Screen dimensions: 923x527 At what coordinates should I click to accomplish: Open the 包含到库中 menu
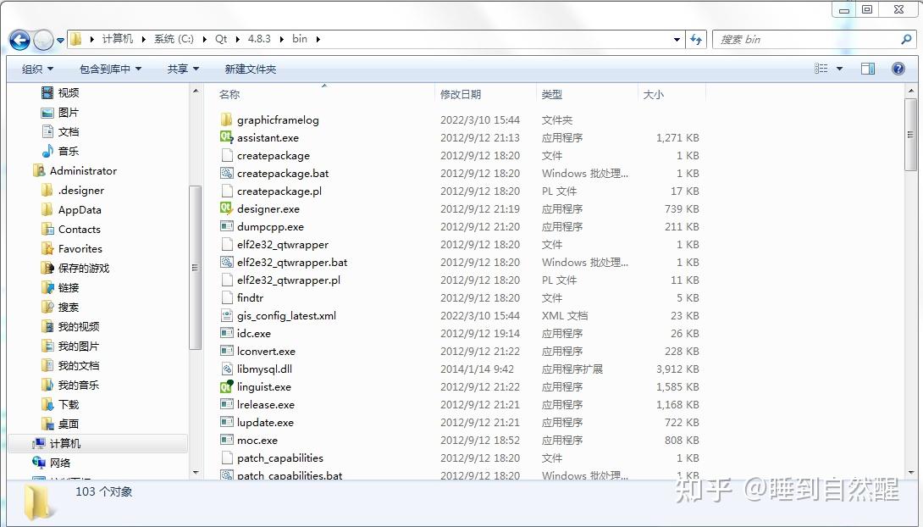[x=111, y=69]
